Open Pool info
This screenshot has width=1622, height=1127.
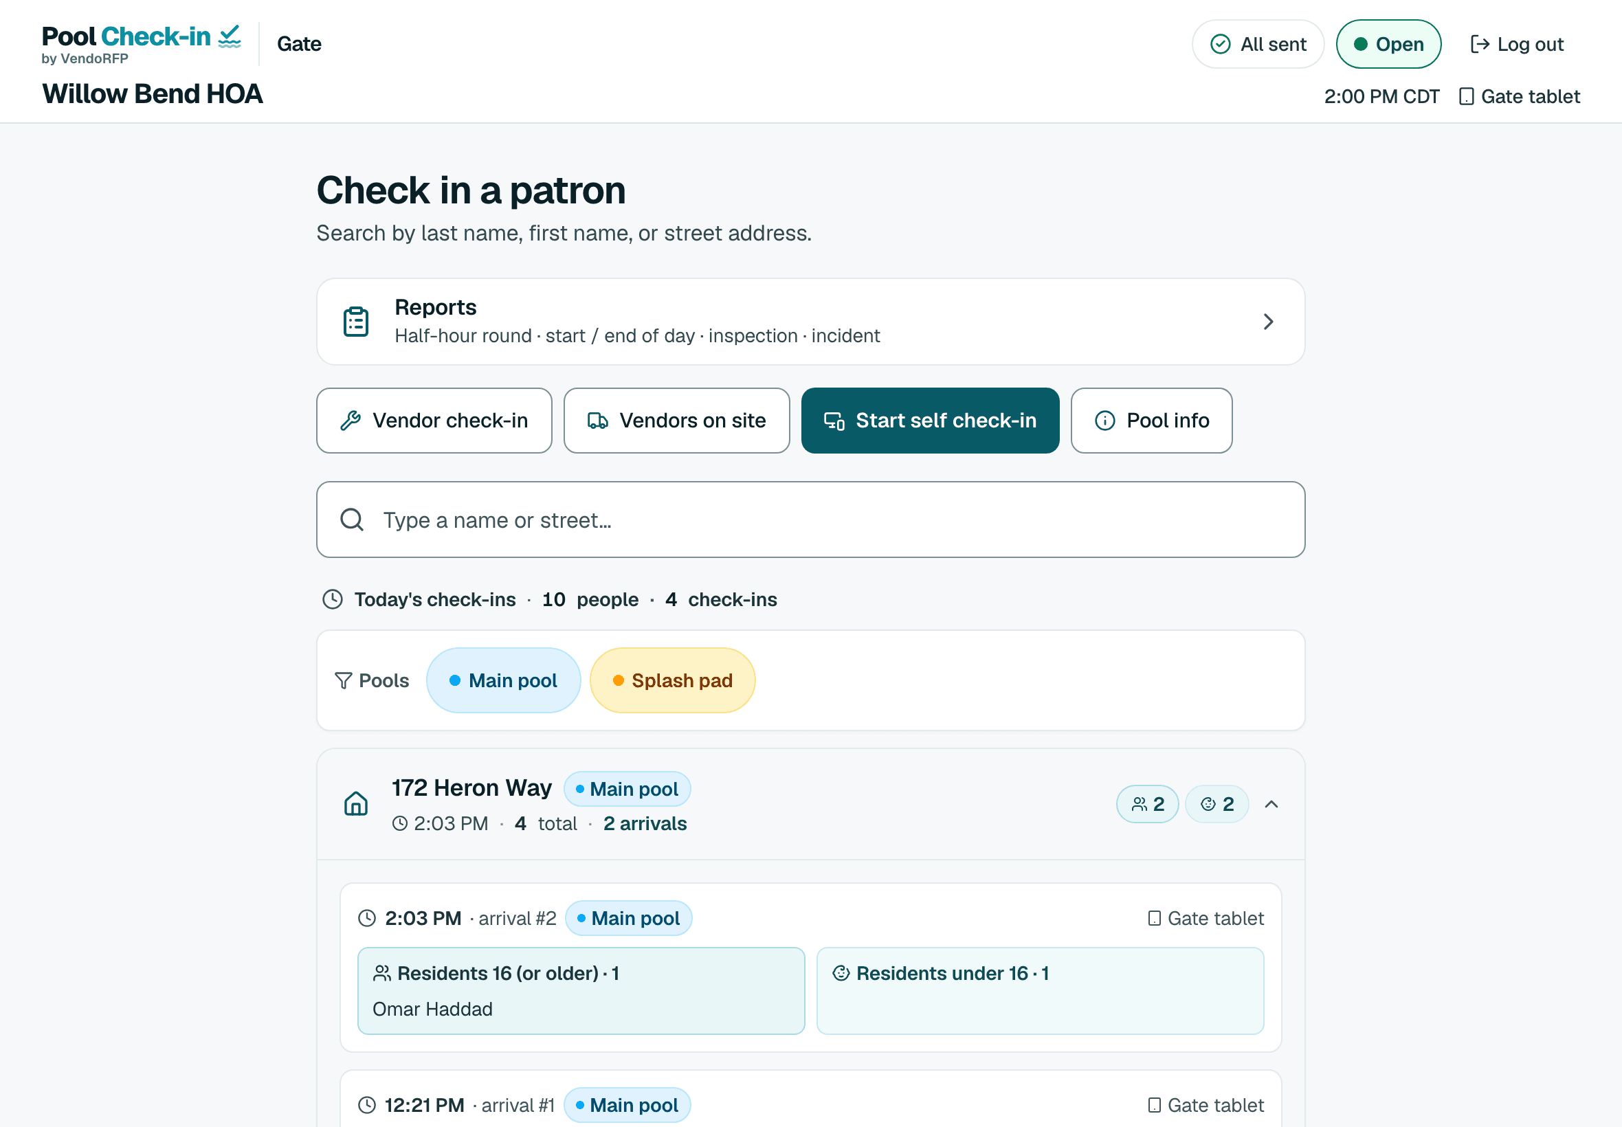click(1151, 421)
